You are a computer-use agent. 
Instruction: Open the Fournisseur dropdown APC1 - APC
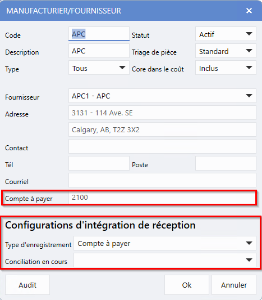point(162,96)
